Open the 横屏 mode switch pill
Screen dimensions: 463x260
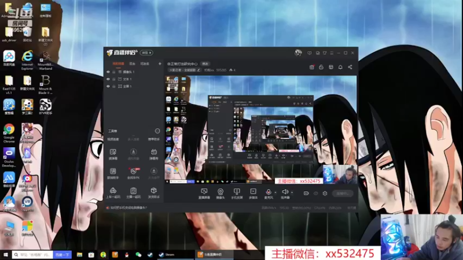coord(146,53)
